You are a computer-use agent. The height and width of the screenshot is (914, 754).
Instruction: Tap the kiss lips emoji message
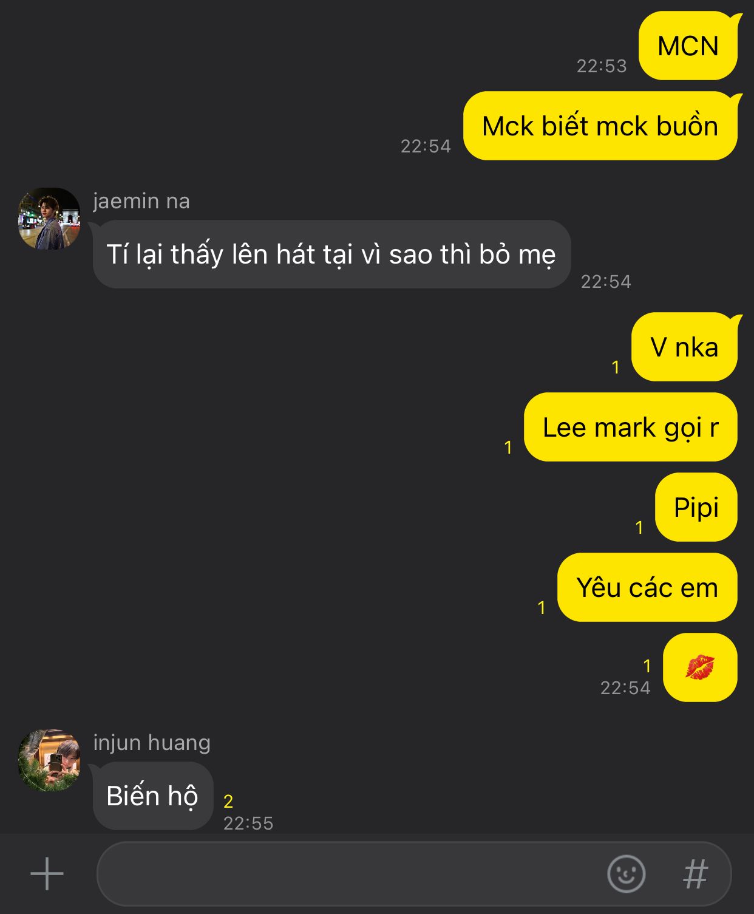click(x=700, y=667)
